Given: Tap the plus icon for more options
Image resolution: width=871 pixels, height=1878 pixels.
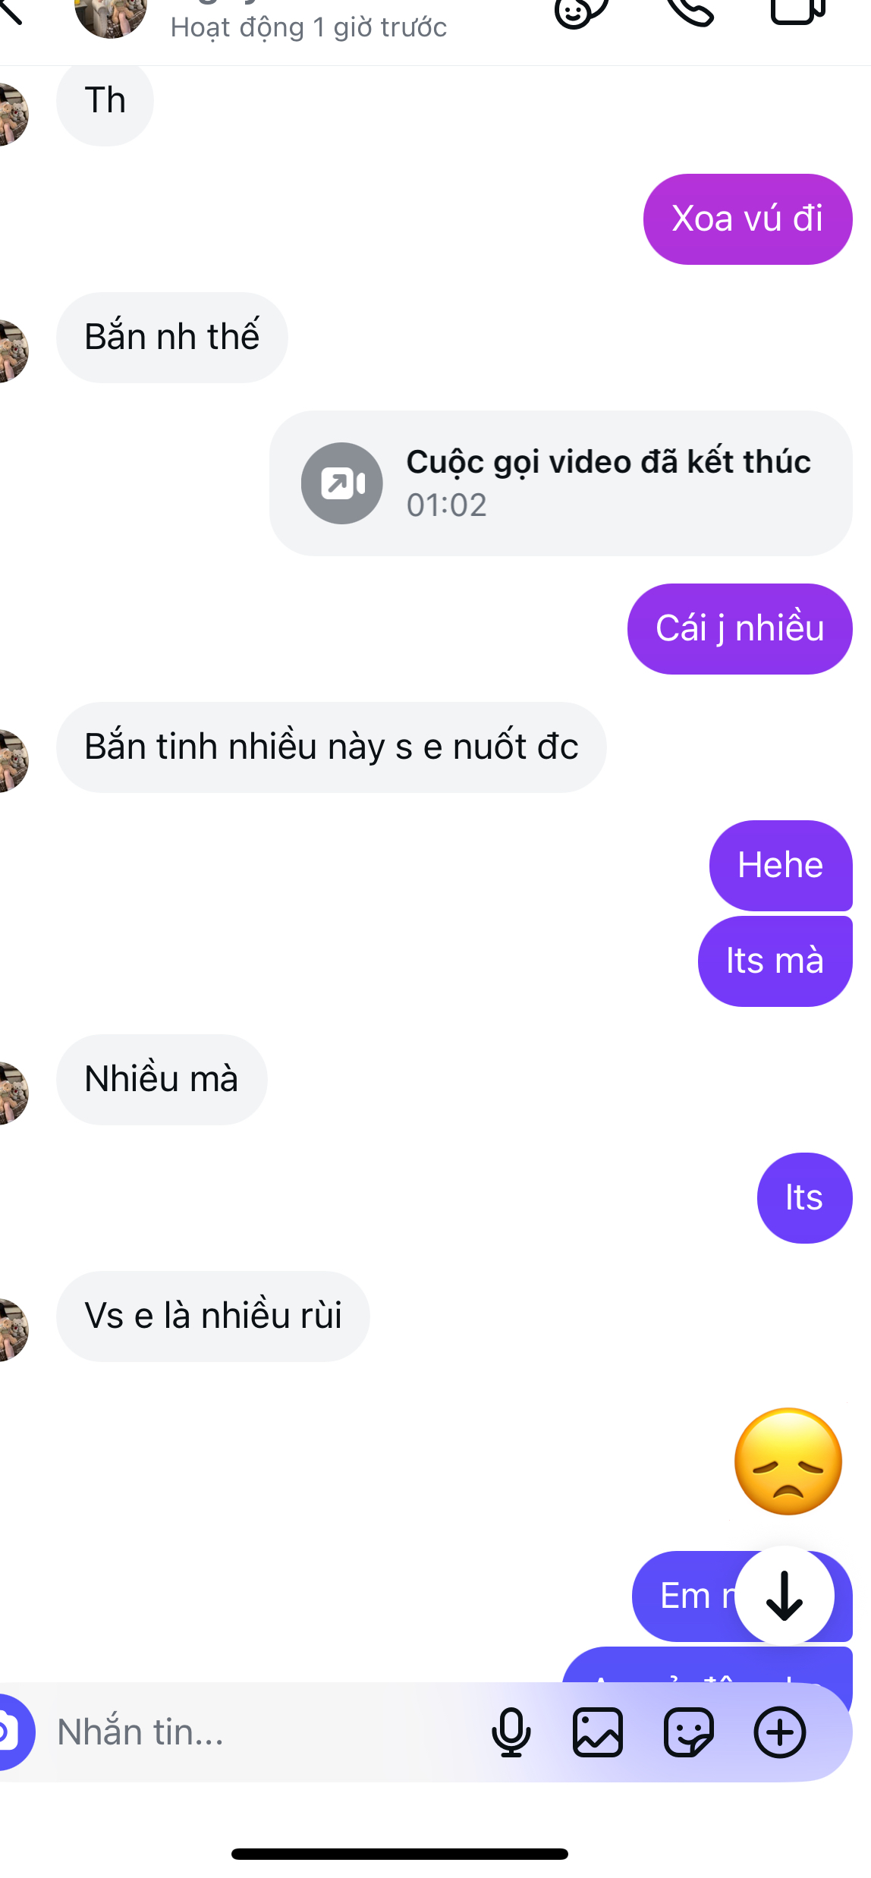Looking at the screenshot, I should pyautogui.click(x=779, y=1732).
